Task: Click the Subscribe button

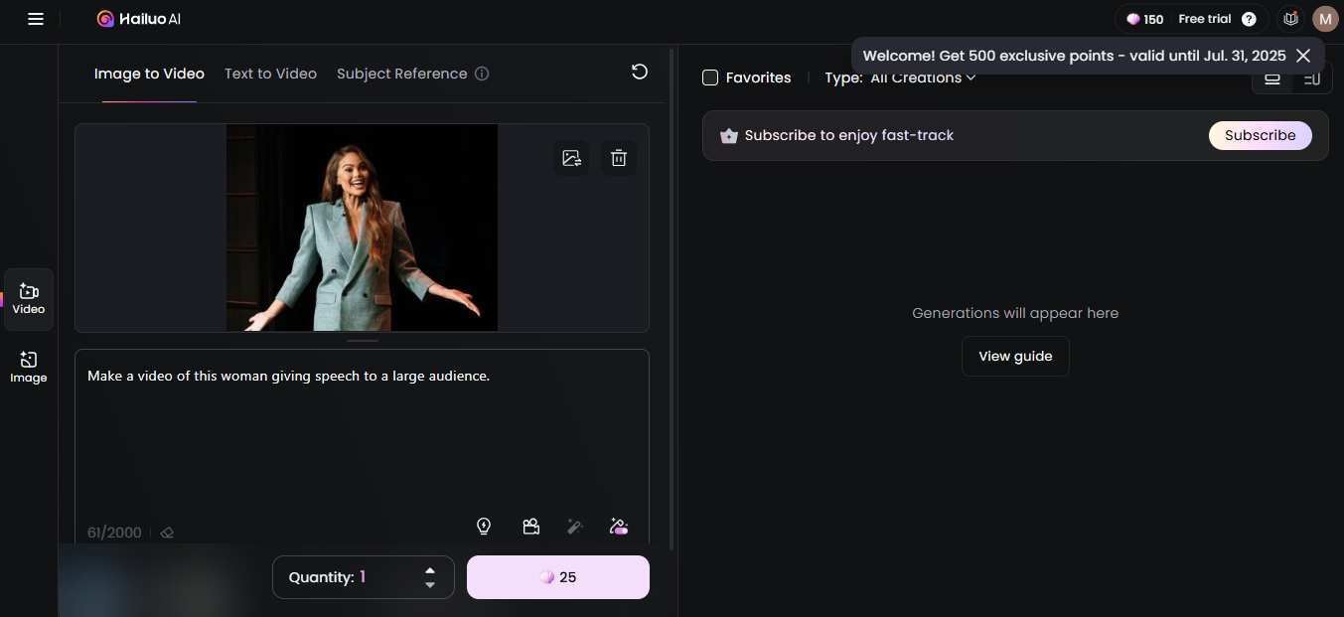Action: click(x=1260, y=136)
